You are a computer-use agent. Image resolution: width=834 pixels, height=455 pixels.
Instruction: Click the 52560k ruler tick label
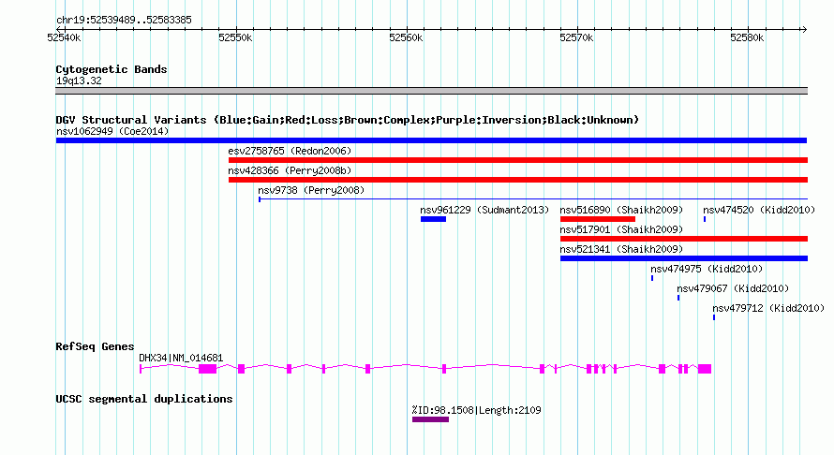pyautogui.click(x=406, y=37)
